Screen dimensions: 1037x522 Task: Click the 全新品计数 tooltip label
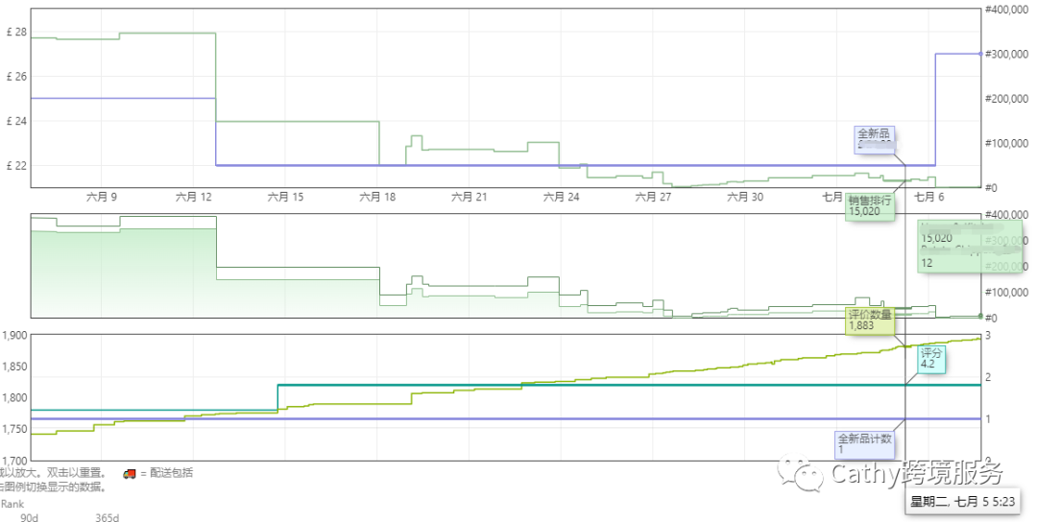click(x=865, y=439)
